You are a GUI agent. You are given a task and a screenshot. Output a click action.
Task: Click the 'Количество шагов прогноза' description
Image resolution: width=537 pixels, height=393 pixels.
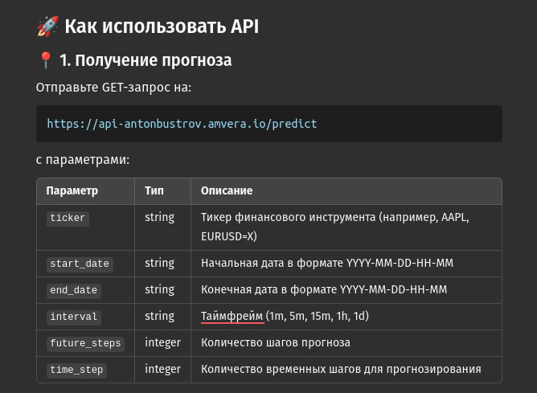coord(276,342)
